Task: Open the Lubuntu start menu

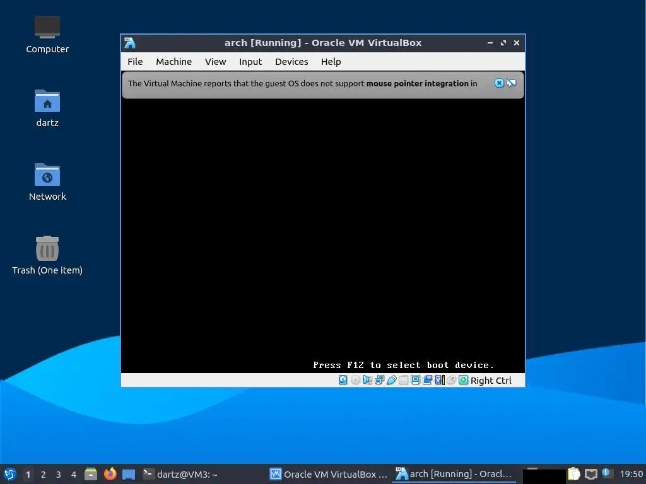Action: tap(10, 474)
